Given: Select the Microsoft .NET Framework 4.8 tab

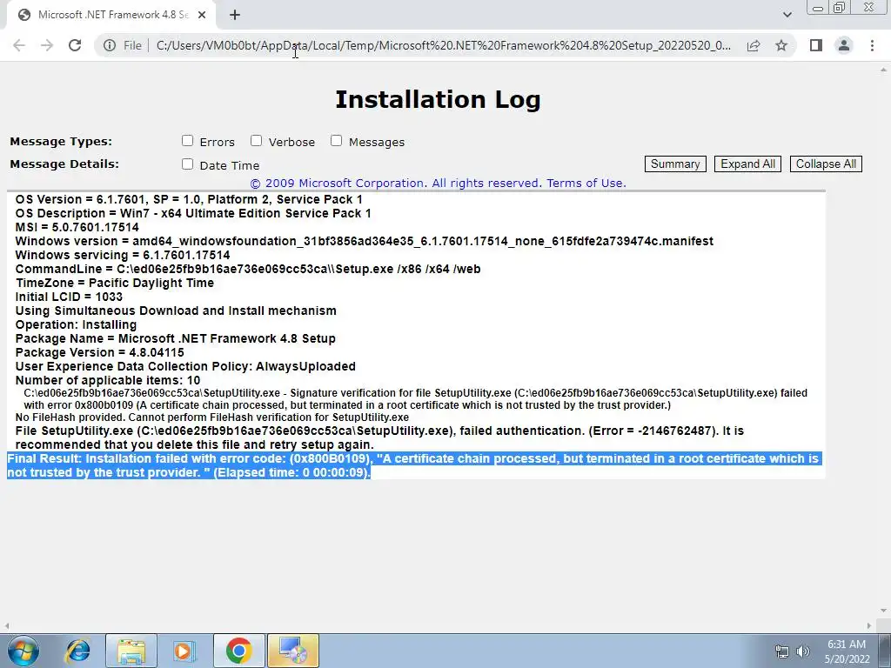Looking at the screenshot, I should pos(111,16).
